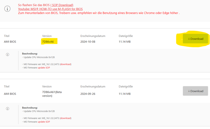The width and height of the screenshot is (210, 129).
Task: Open update SOP link under beta version
Action: [44, 122]
